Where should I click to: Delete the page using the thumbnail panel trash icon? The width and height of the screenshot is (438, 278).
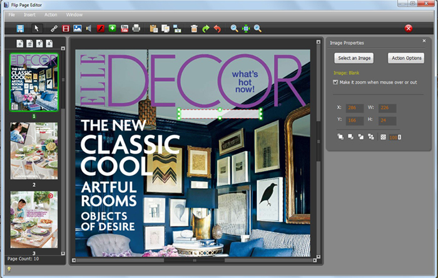29,44
